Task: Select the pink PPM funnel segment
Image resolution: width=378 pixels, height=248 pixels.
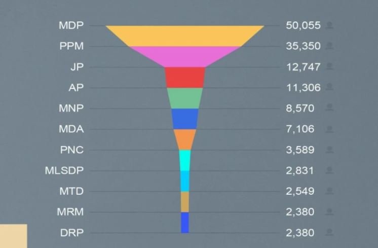Action: [x=185, y=56]
